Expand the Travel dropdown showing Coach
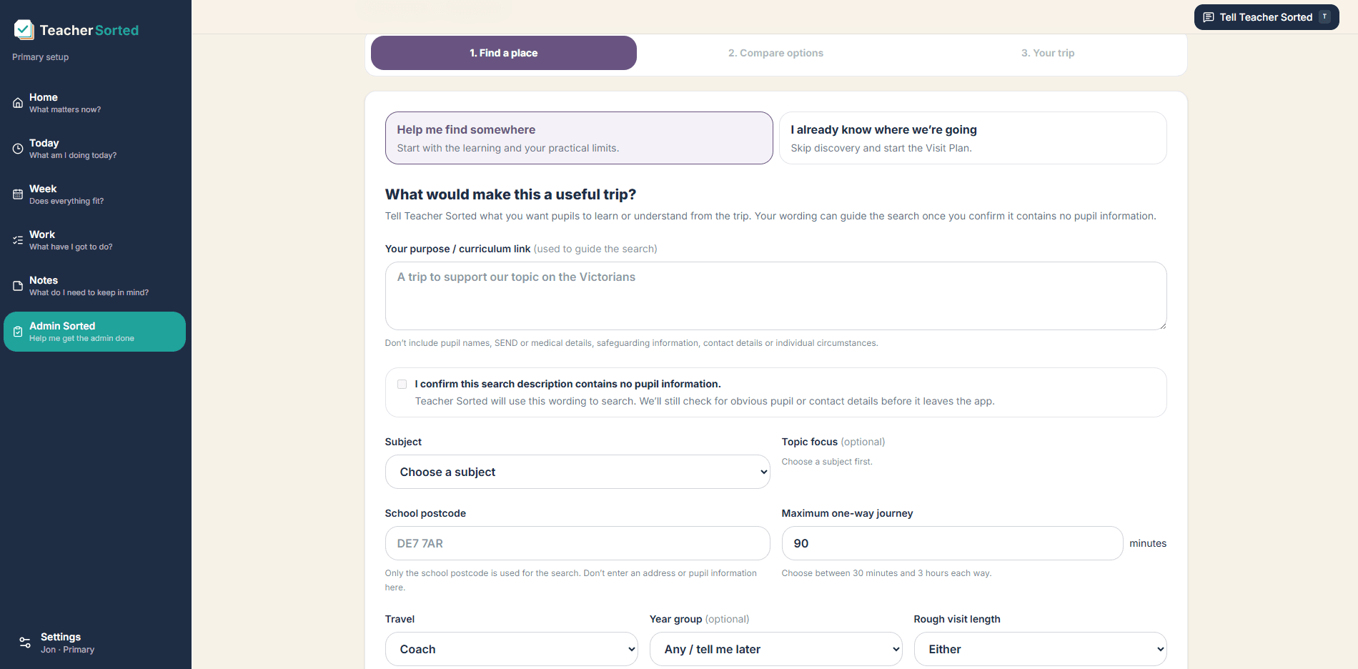Image resolution: width=1358 pixels, height=669 pixels. tap(512, 649)
